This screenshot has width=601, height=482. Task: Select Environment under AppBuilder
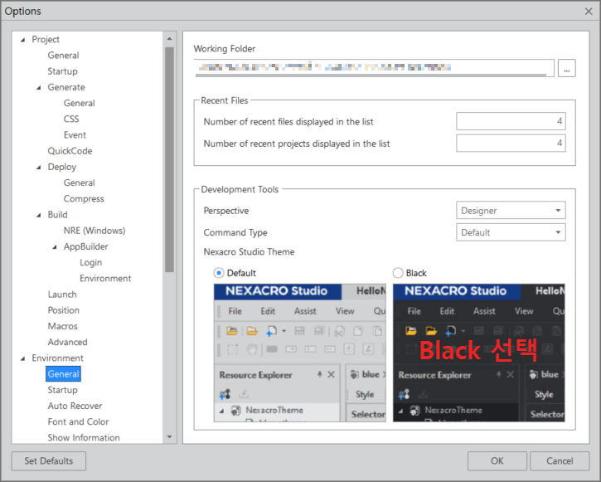tap(105, 279)
